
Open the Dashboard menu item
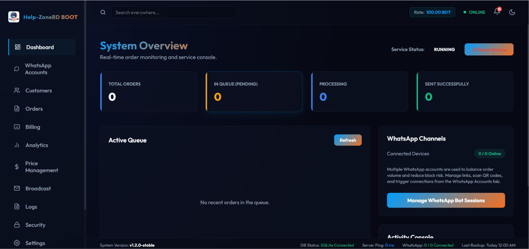[x=42, y=47]
